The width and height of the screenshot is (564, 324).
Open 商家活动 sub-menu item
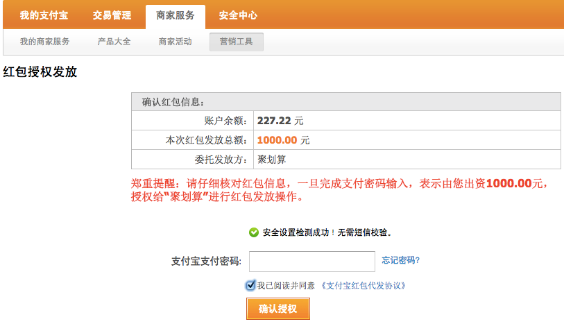(x=176, y=42)
